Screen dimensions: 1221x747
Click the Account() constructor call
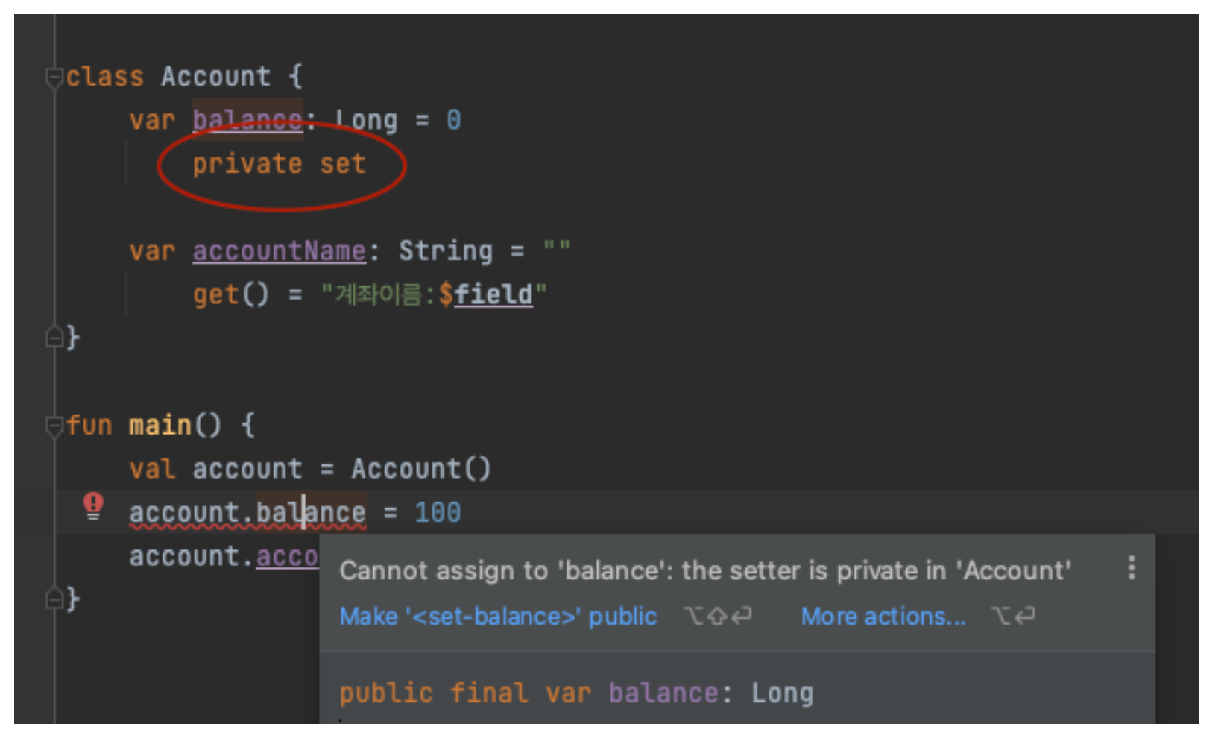420,469
